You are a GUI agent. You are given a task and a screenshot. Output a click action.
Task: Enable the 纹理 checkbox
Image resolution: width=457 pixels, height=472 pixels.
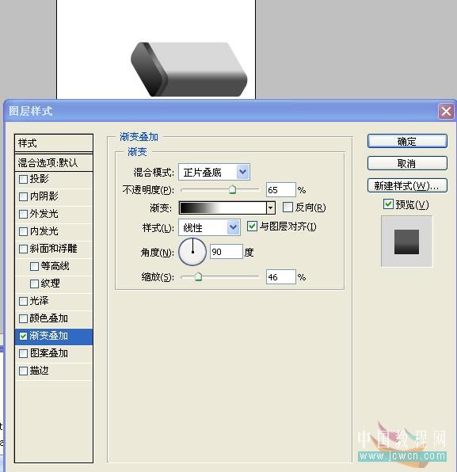(34, 284)
